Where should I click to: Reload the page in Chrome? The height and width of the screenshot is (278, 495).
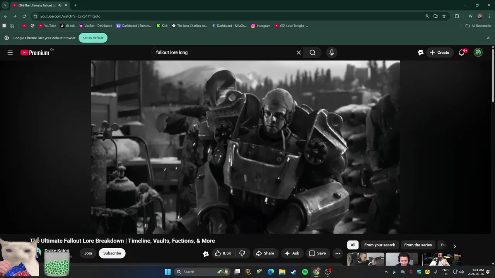point(24,16)
